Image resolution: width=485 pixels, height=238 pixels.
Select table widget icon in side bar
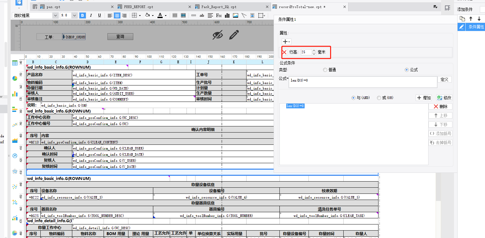point(15,63)
